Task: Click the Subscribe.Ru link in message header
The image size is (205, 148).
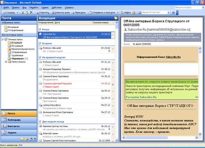Action: tap(173, 57)
